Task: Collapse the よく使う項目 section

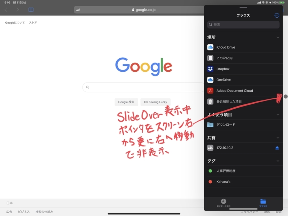Action: 278,115
